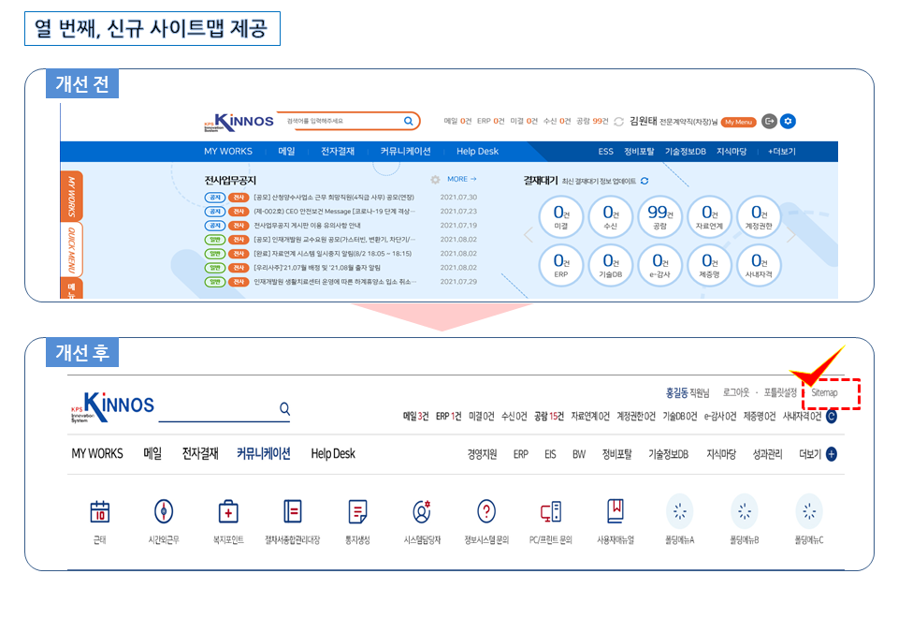Click the 폴딩메뉴A loading icon
Image resolution: width=898 pixels, height=618 pixels.
[680, 511]
